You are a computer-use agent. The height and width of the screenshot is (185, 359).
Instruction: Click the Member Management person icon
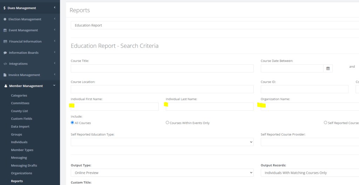click(5, 86)
